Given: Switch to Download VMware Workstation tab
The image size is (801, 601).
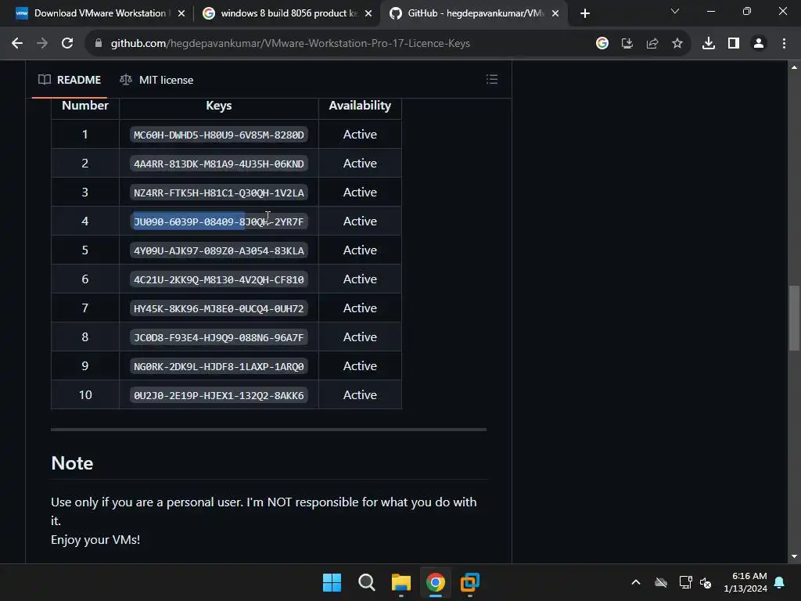Looking at the screenshot, I should [x=99, y=13].
